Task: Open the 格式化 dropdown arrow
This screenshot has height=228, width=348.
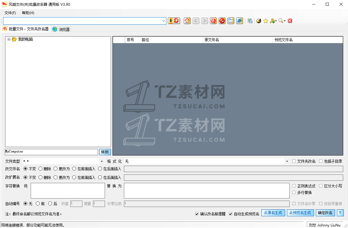Action: (x=287, y=162)
